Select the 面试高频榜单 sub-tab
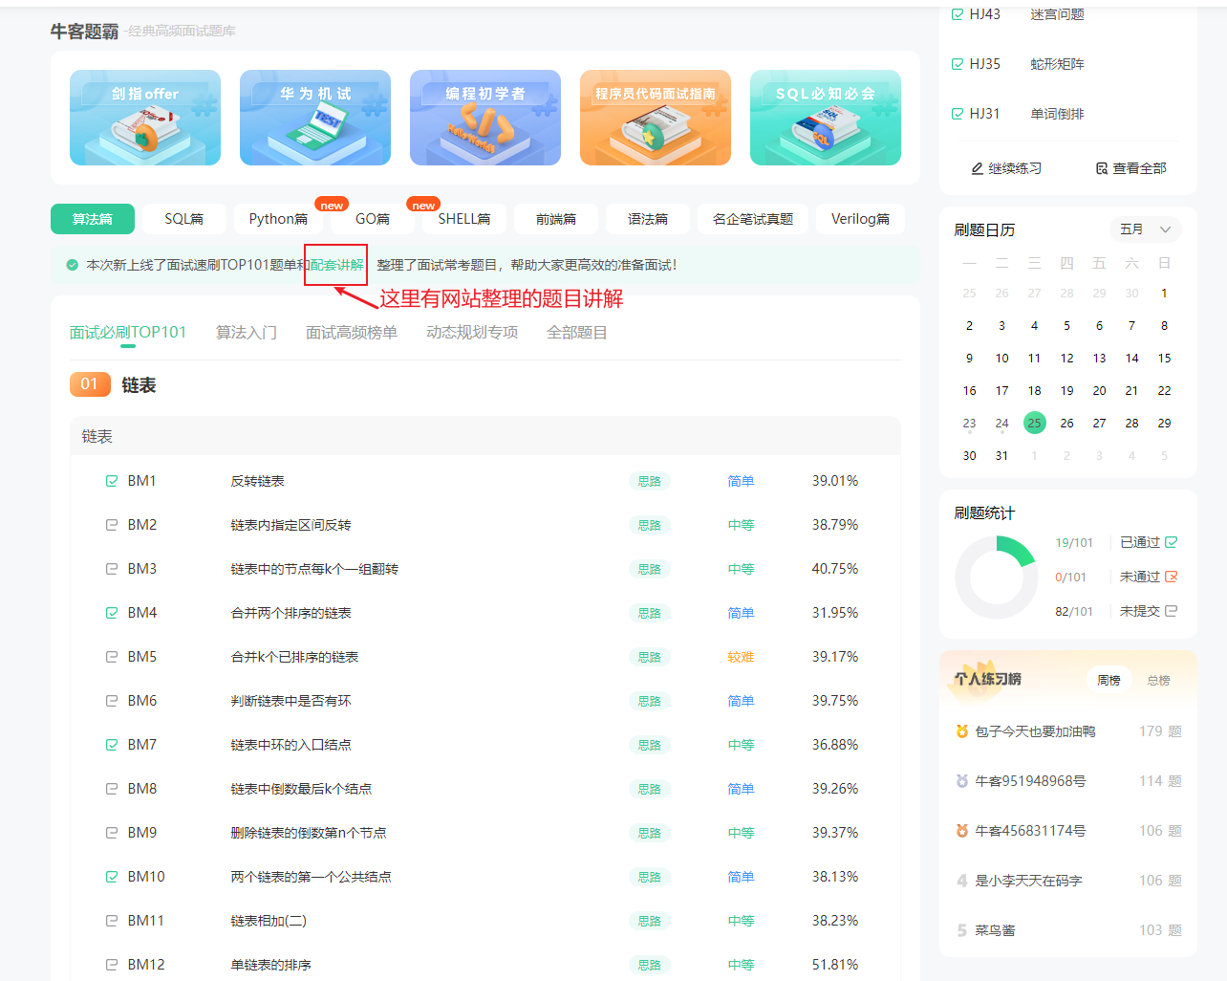The width and height of the screenshot is (1227, 981). pos(352,333)
